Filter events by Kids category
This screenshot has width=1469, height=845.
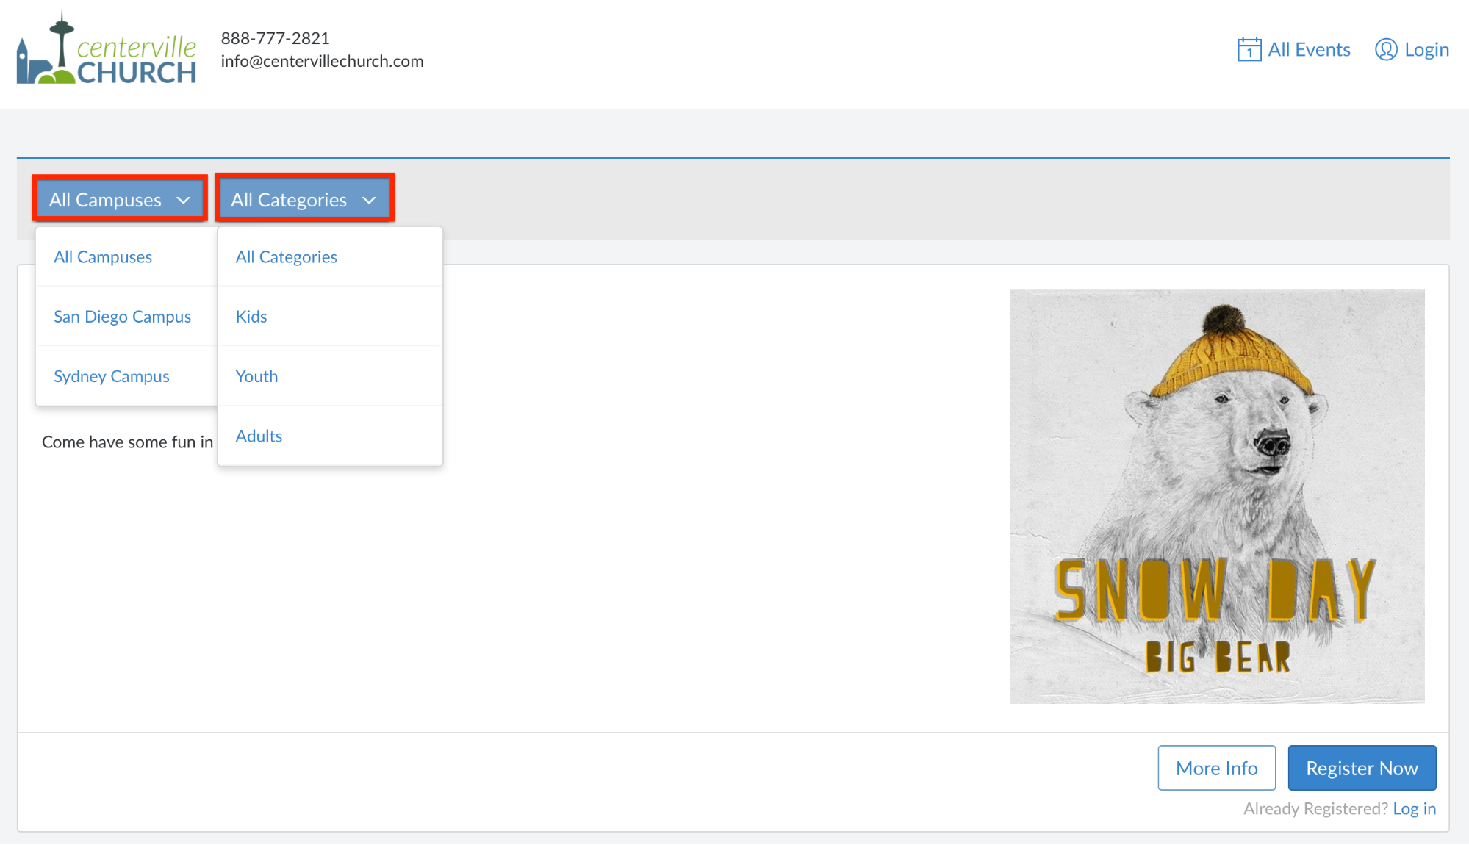pyautogui.click(x=251, y=317)
